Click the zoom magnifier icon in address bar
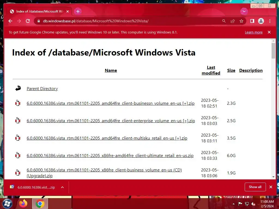The width and height of the screenshot is (279, 209). [224, 21]
